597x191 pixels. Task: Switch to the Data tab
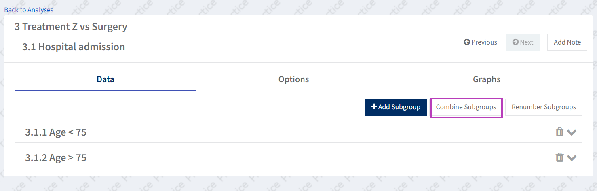pos(105,79)
